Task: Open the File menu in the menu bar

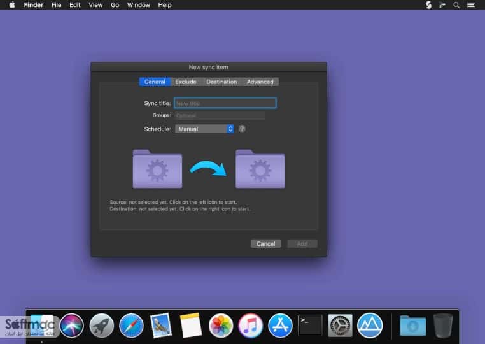Action: [x=56, y=5]
